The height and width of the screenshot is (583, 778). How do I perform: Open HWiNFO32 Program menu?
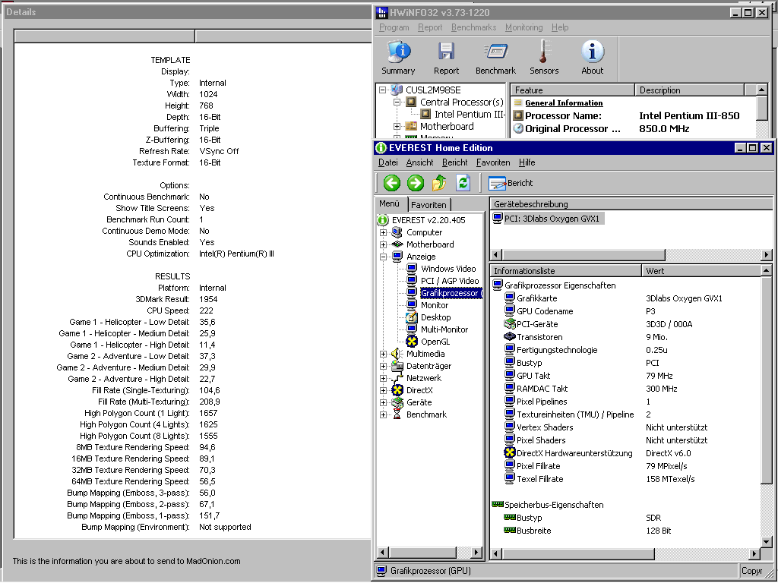pyautogui.click(x=394, y=27)
